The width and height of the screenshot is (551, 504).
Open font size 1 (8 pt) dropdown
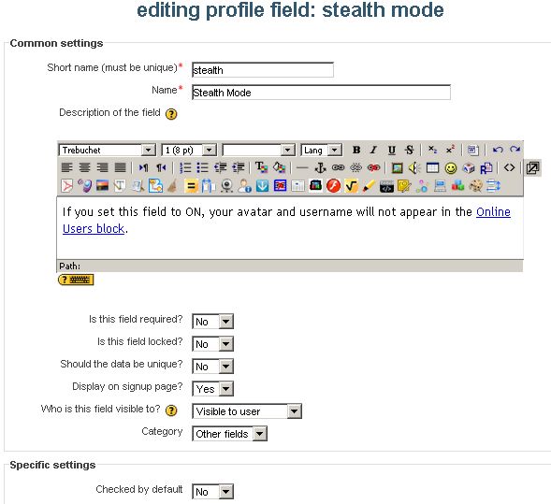[189, 150]
